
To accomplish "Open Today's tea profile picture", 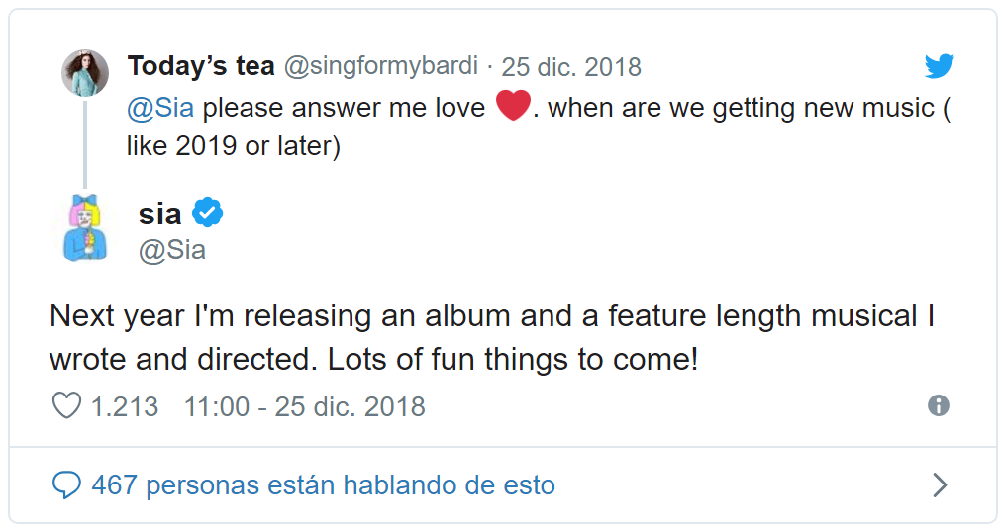I will pyautogui.click(x=85, y=73).
